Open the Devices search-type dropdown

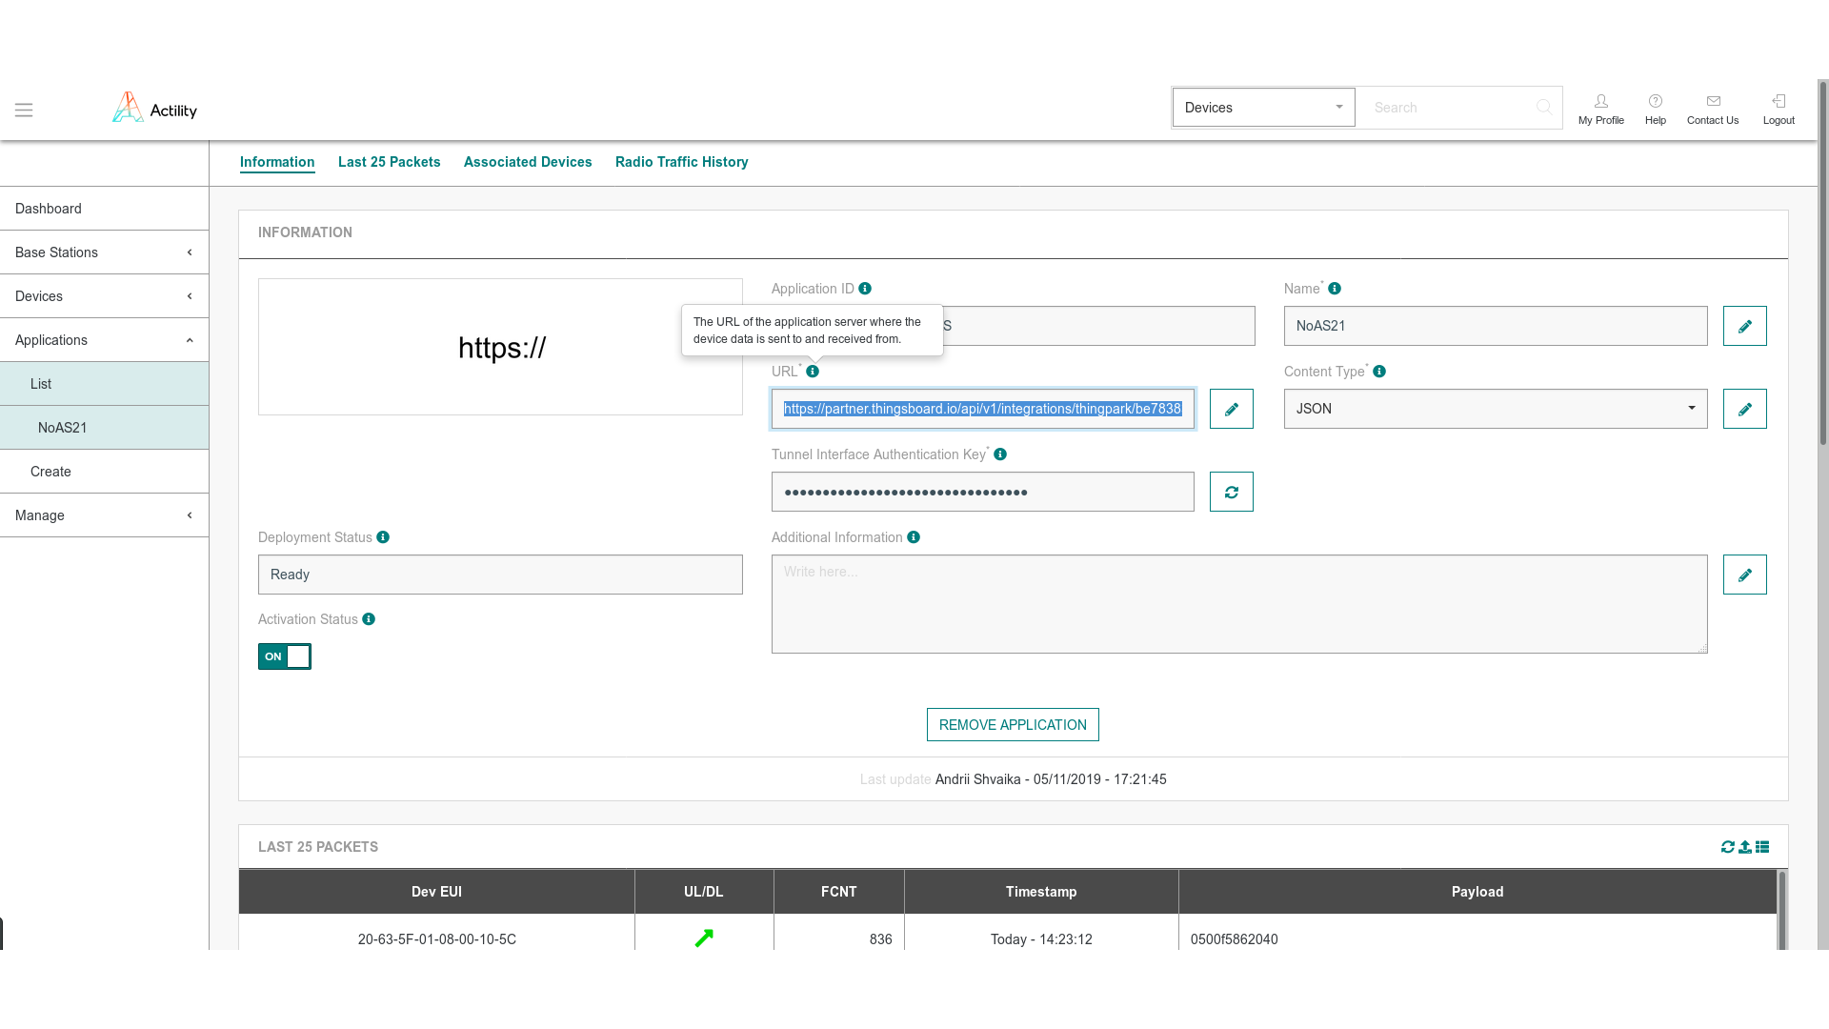(1263, 108)
